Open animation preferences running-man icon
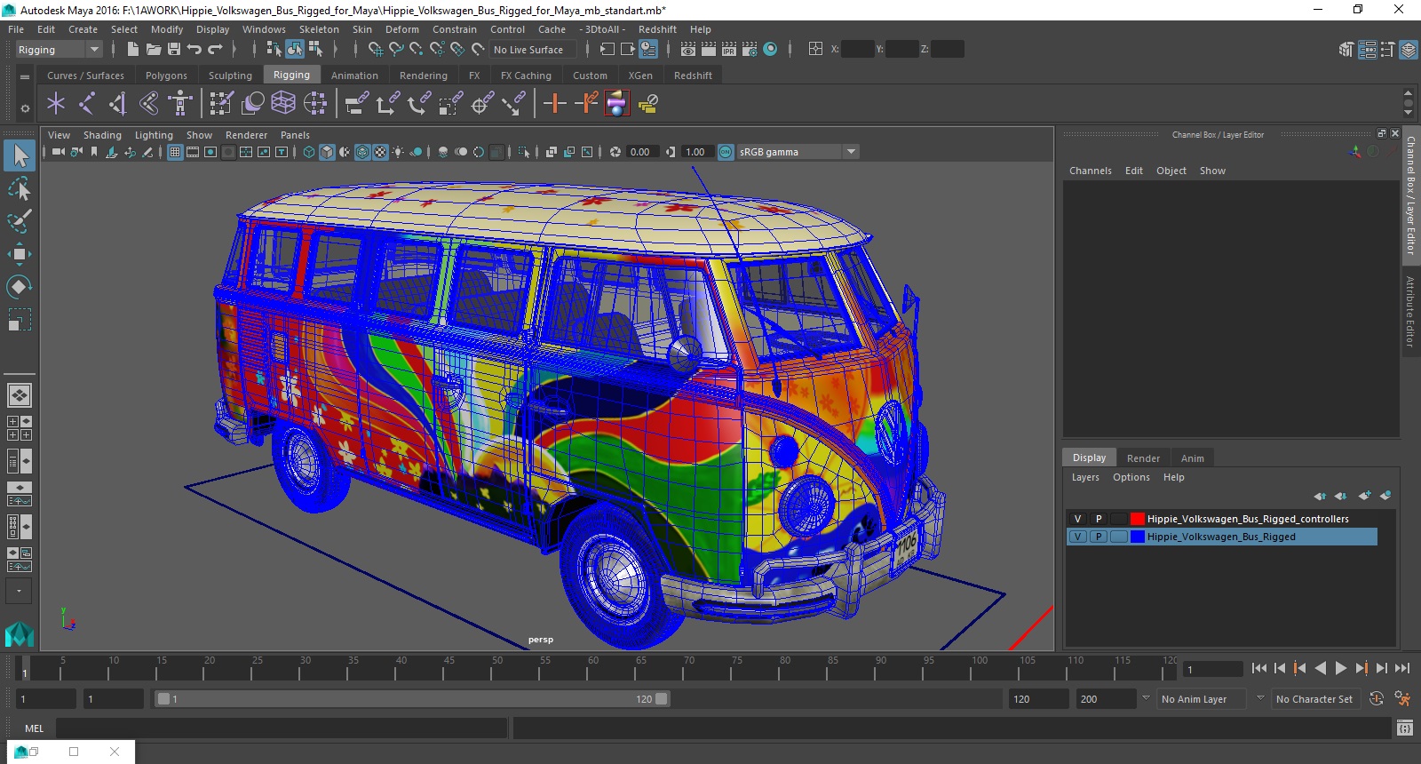 click(1402, 699)
